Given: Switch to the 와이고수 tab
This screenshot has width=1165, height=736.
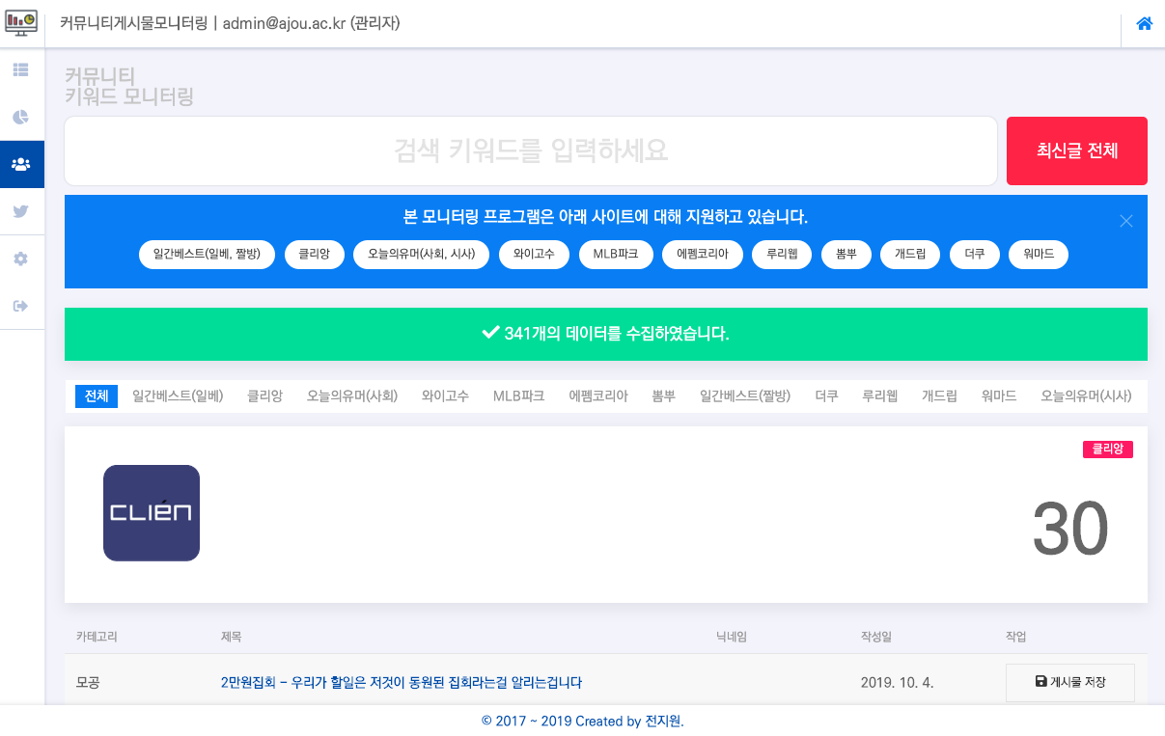Looking at the screenshot, I should point(445,395).
